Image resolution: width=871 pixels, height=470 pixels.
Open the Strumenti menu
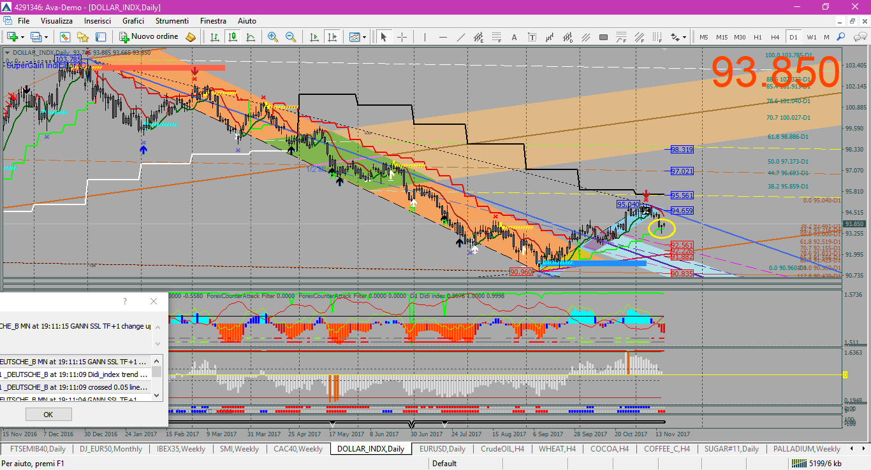[171, 21]
